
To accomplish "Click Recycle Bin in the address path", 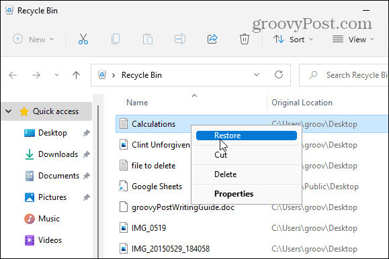I will 142,75.
